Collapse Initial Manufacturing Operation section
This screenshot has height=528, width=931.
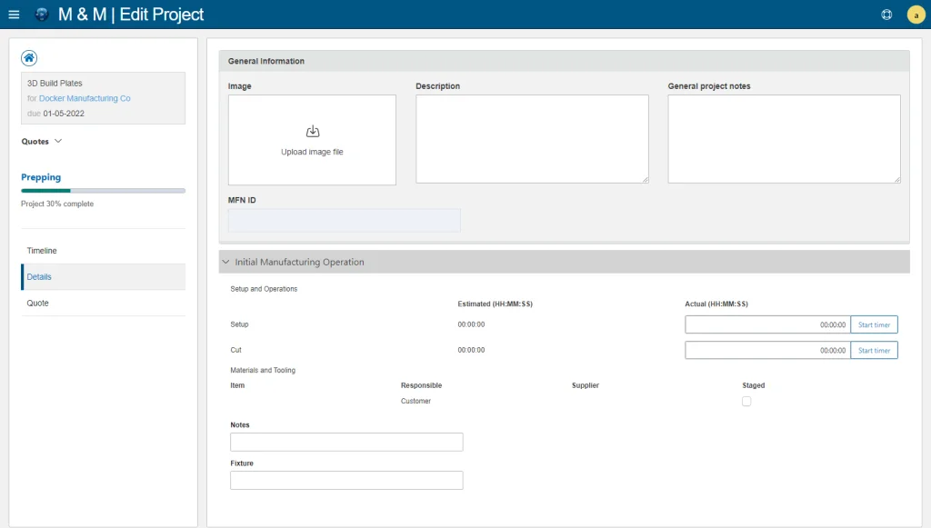(x=226, y=262)
